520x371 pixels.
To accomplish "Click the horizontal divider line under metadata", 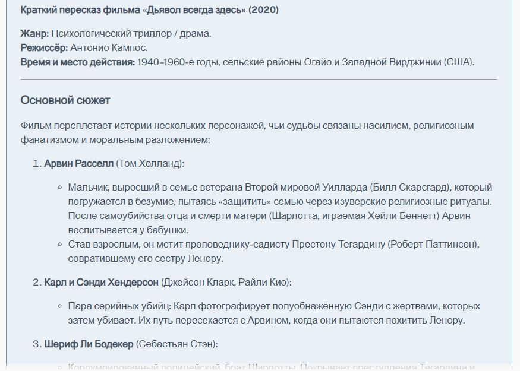I will click(259, 80).
